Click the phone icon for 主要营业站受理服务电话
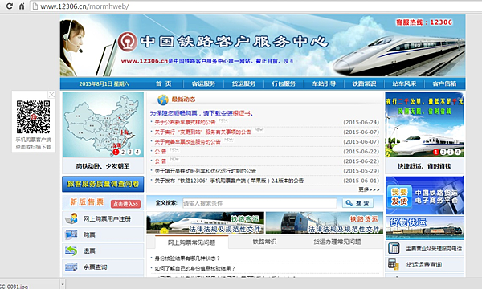Screen dimensions: 482x289 [x=394, y=248]
